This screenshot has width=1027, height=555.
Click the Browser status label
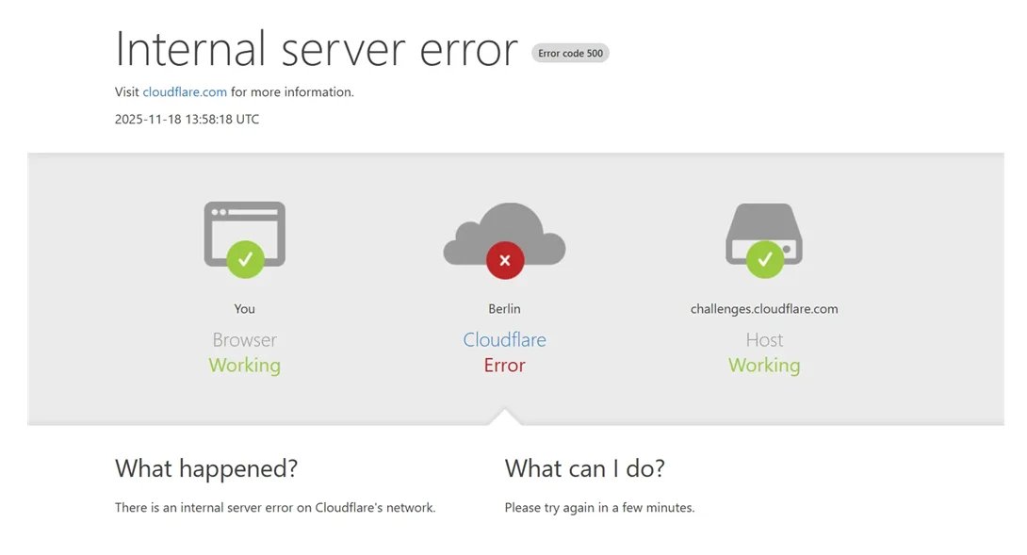pos(244,339)
